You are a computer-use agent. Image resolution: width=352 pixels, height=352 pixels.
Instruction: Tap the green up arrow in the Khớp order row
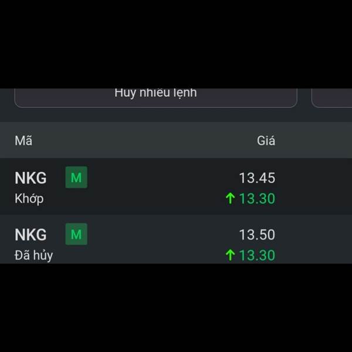230,198
